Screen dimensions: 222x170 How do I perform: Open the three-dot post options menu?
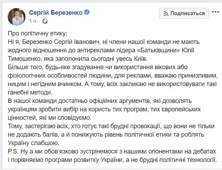click(x=214, y=13)
